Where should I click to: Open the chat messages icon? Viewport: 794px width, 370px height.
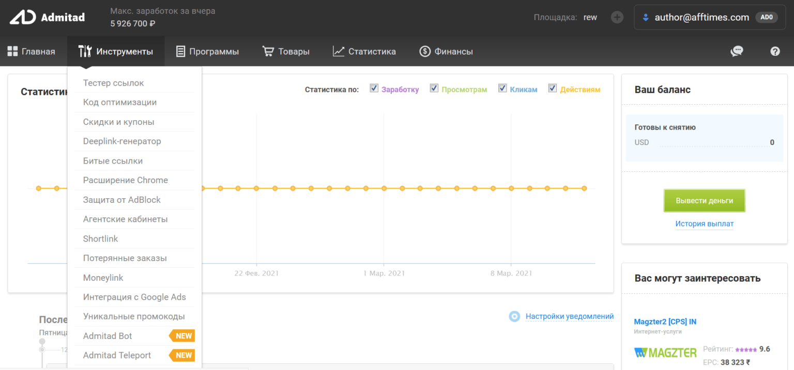point(737,51)
